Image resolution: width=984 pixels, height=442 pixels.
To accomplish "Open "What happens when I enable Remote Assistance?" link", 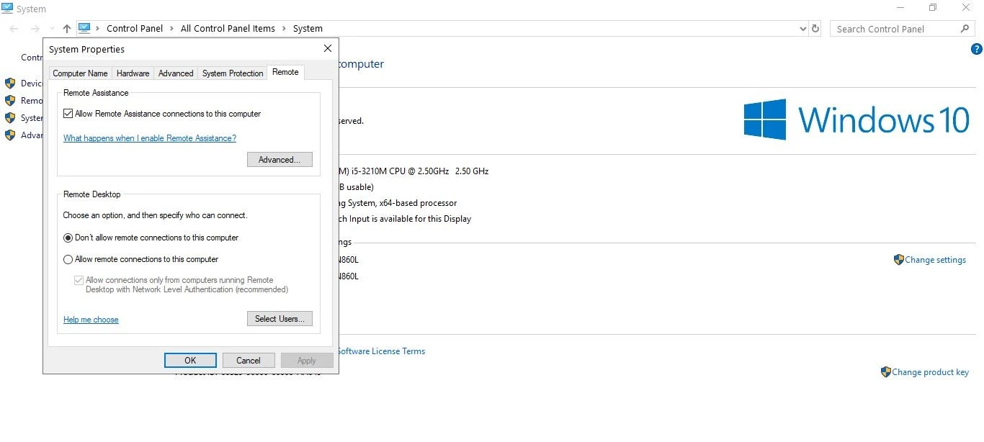I will point(150,138).
